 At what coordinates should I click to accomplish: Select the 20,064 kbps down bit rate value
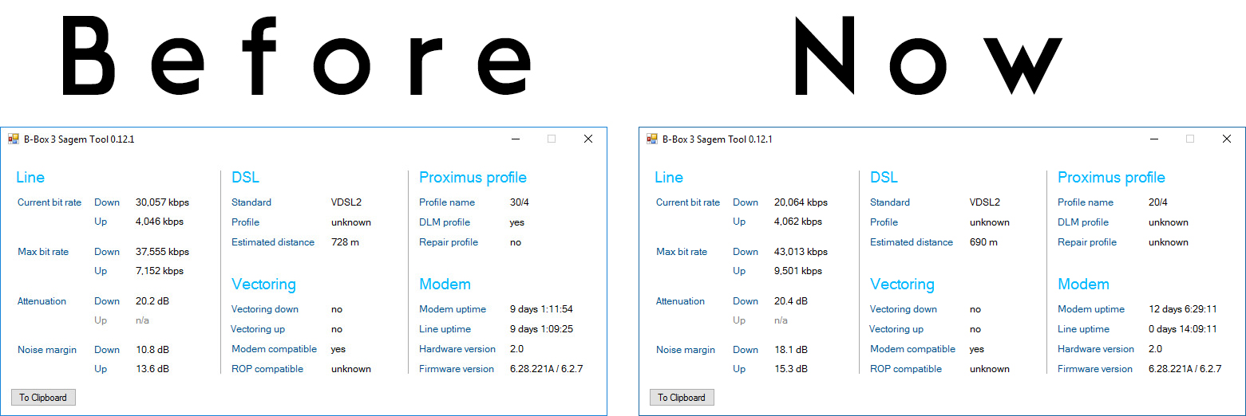click(x=801, y=202)
